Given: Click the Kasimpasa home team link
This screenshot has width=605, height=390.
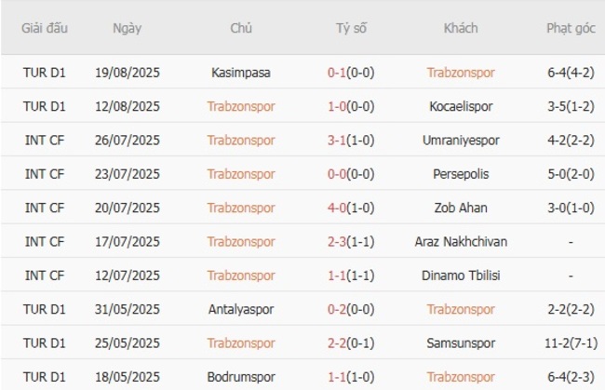Looking at the screenshot, I should click(x=241, y=73).
